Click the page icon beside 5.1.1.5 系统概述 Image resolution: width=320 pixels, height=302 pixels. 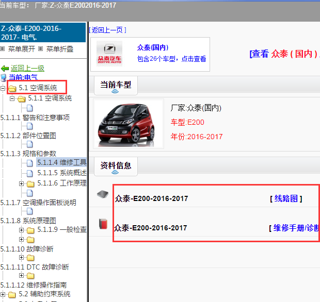coord(30,173)
